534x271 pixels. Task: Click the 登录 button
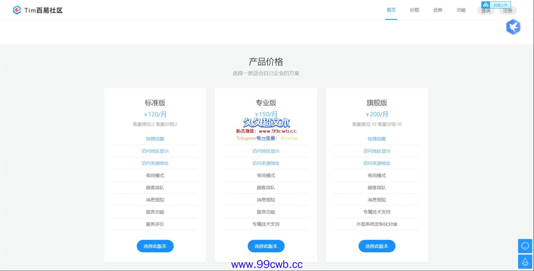(486, 11)
